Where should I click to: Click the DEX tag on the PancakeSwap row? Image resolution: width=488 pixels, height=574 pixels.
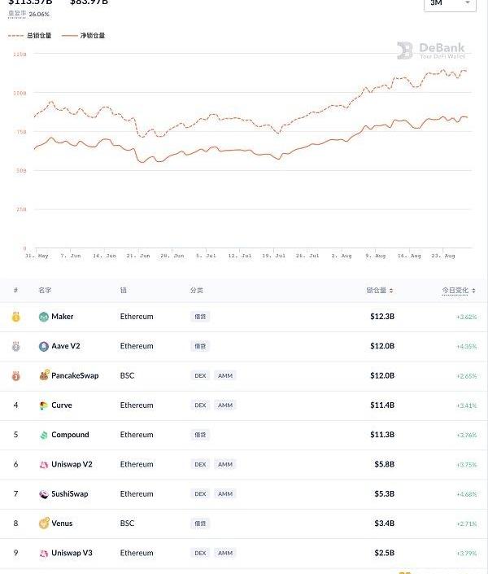tap(200, 375)
